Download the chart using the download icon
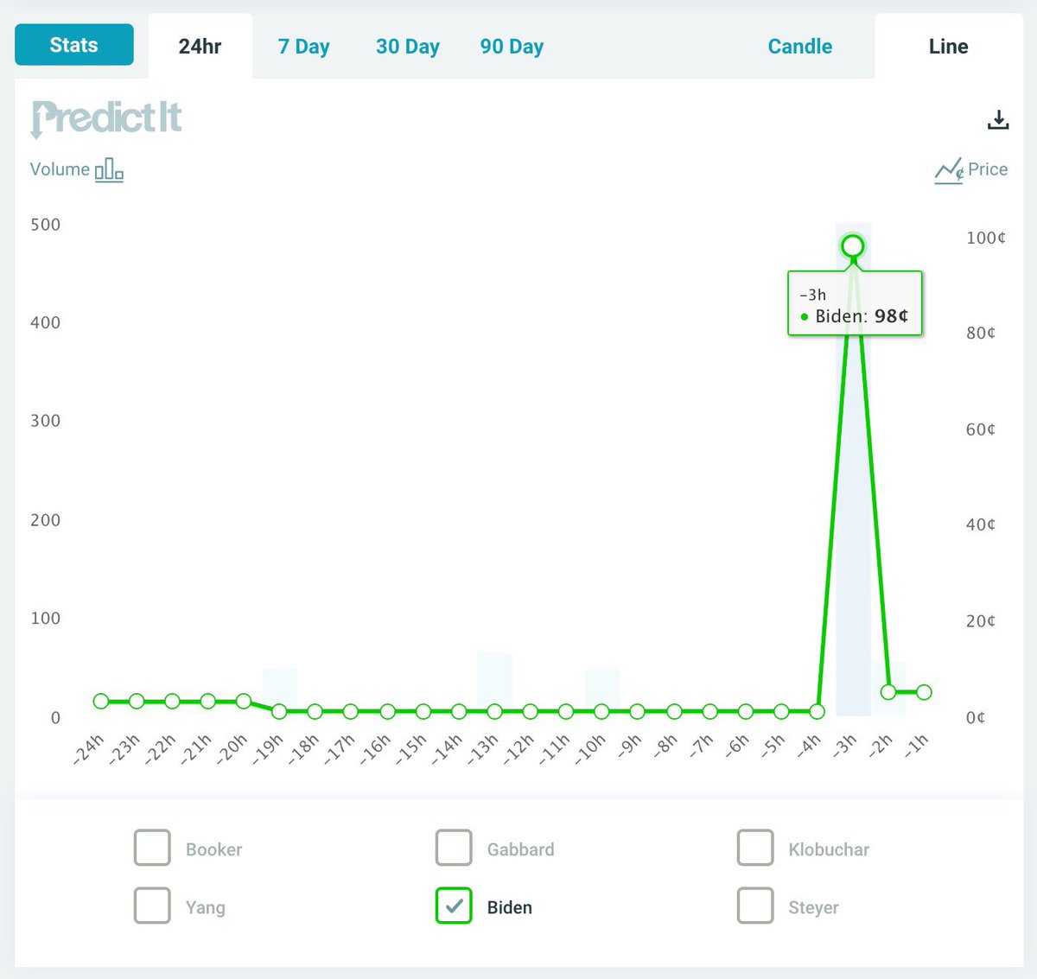 (998, 120)
